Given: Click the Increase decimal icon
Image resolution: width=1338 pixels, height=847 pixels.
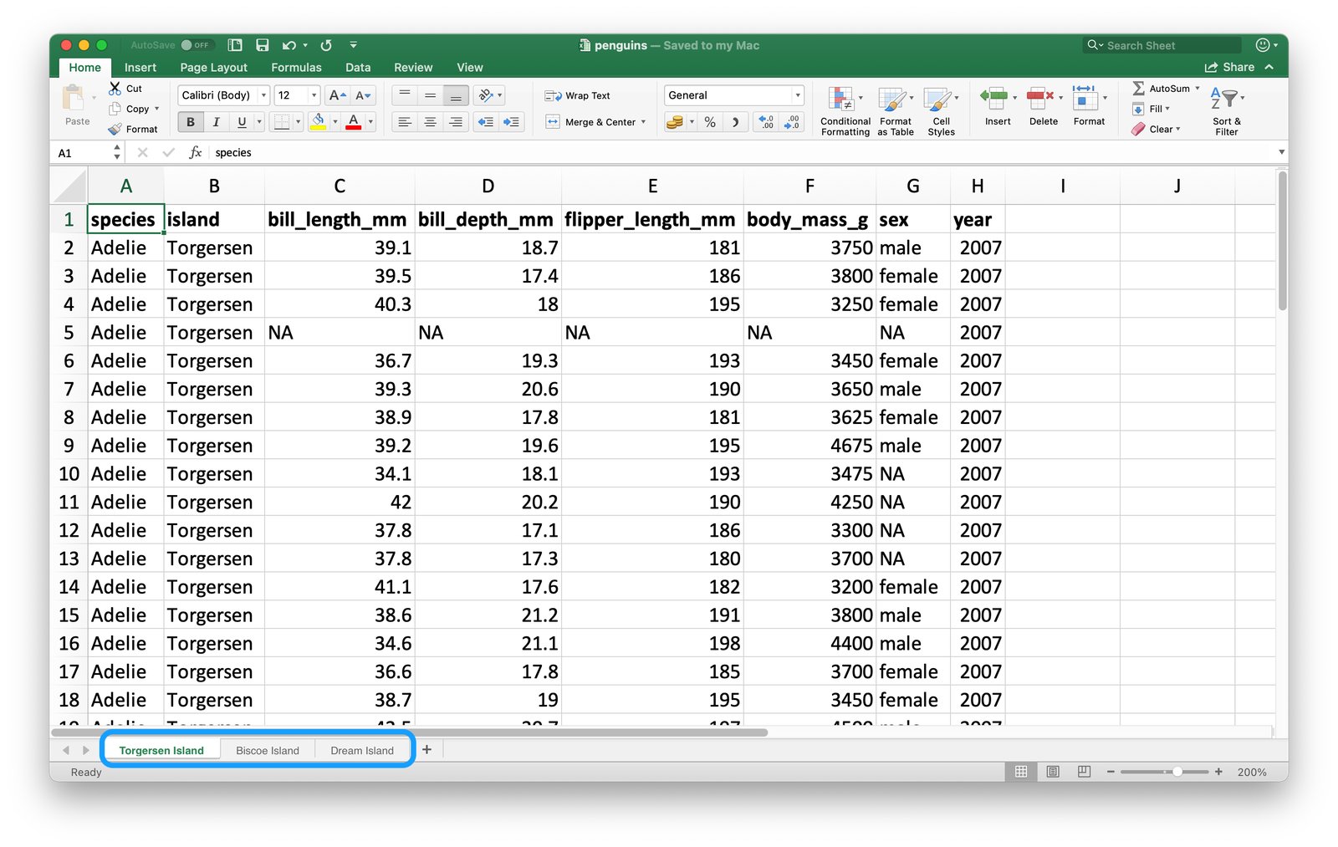Looking at the screenshot, I should point(766,122).
